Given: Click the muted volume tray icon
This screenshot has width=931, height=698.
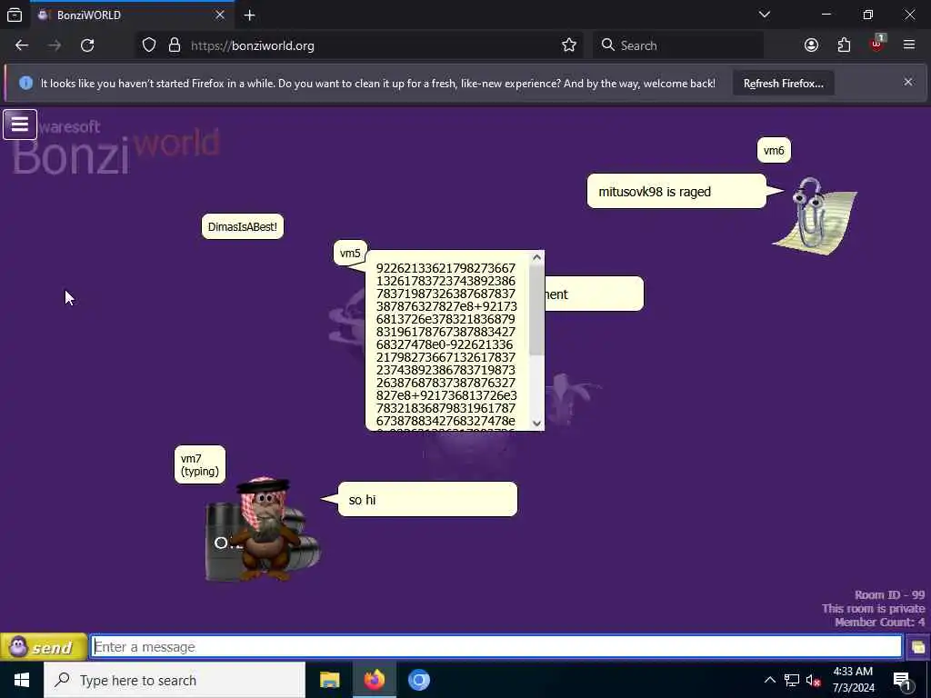Looking at the screenshot, I should 813,680.
